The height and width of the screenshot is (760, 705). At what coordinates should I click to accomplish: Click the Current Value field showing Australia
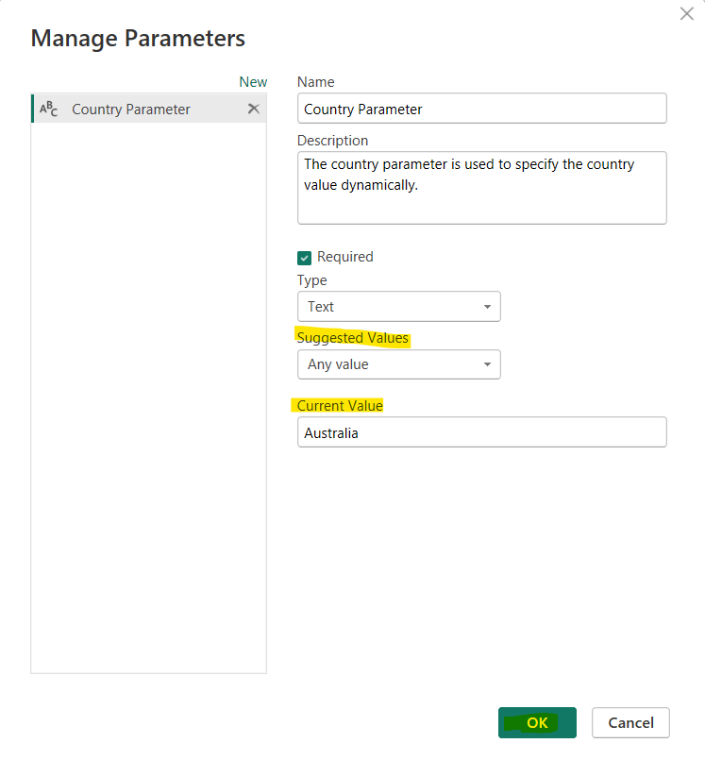coord(481,431)
